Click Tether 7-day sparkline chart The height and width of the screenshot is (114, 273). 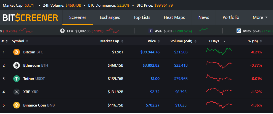219,78
